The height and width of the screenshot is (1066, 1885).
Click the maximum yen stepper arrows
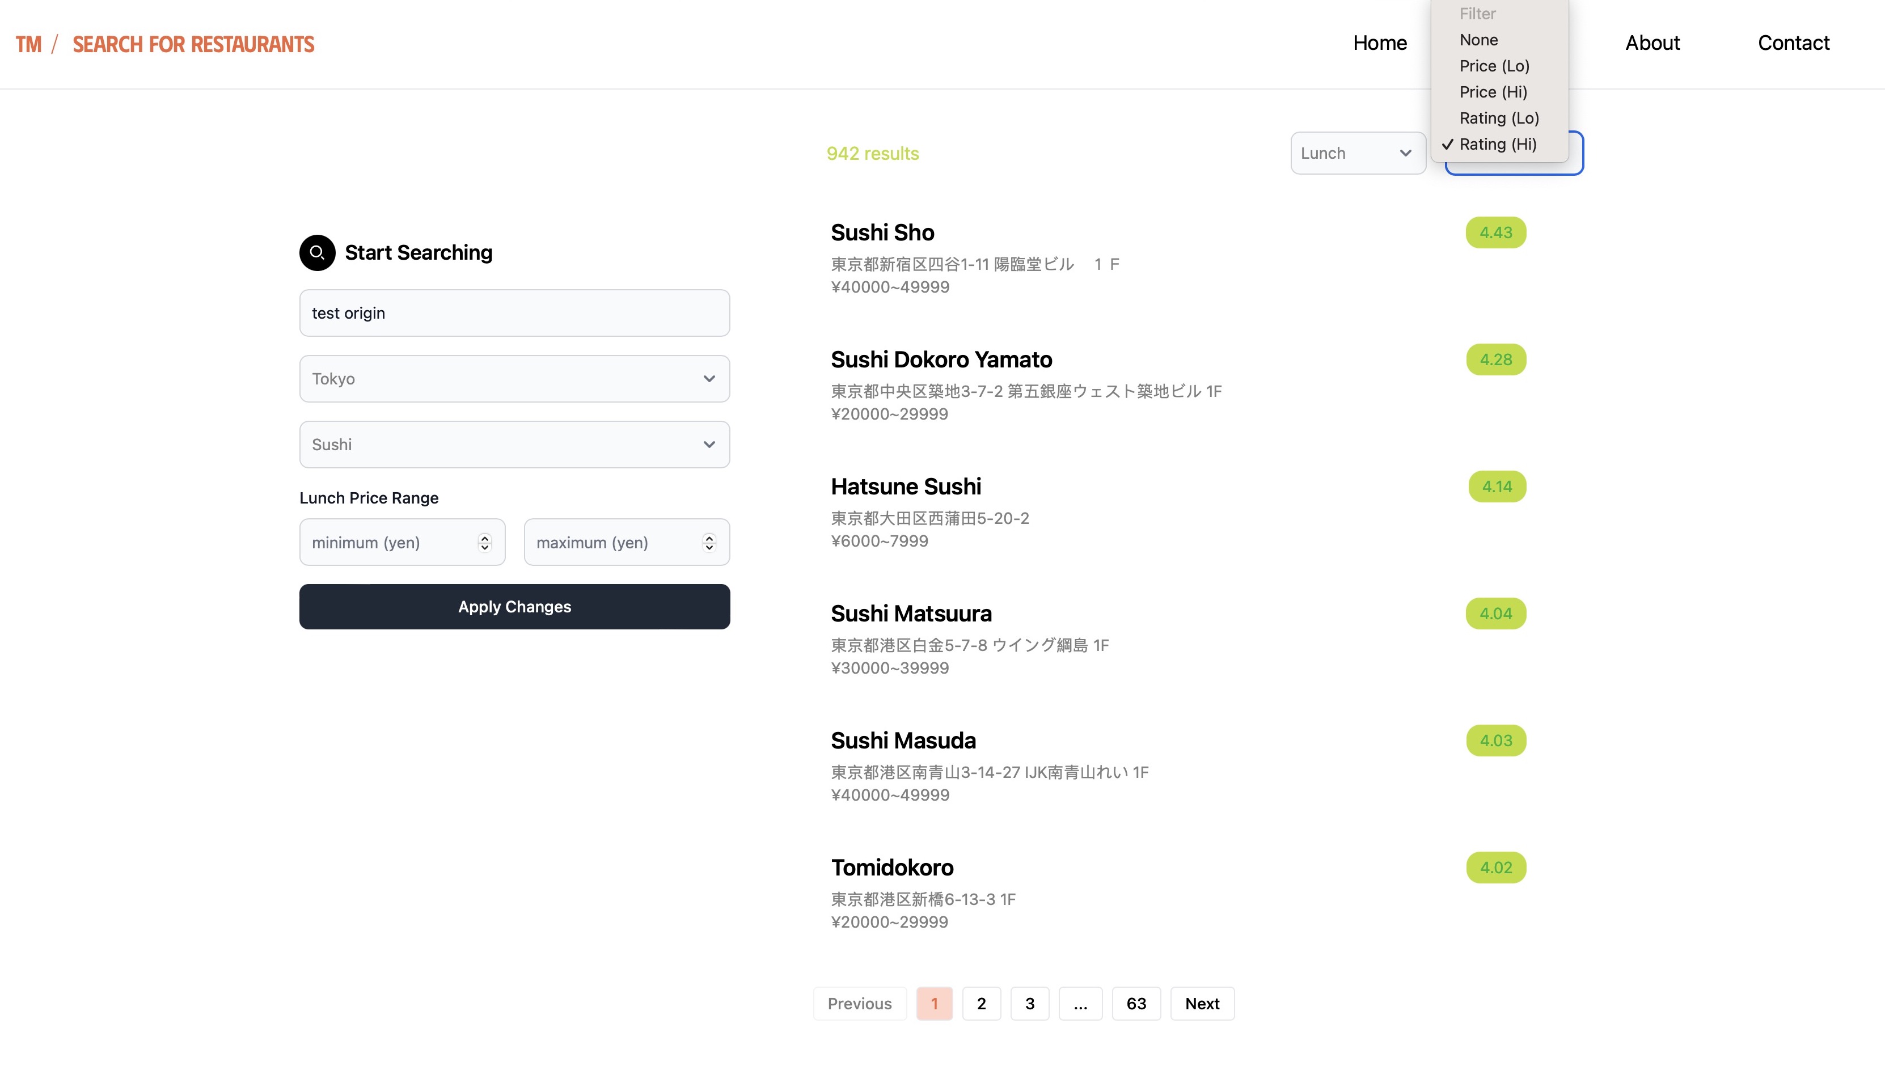[709, 543]
